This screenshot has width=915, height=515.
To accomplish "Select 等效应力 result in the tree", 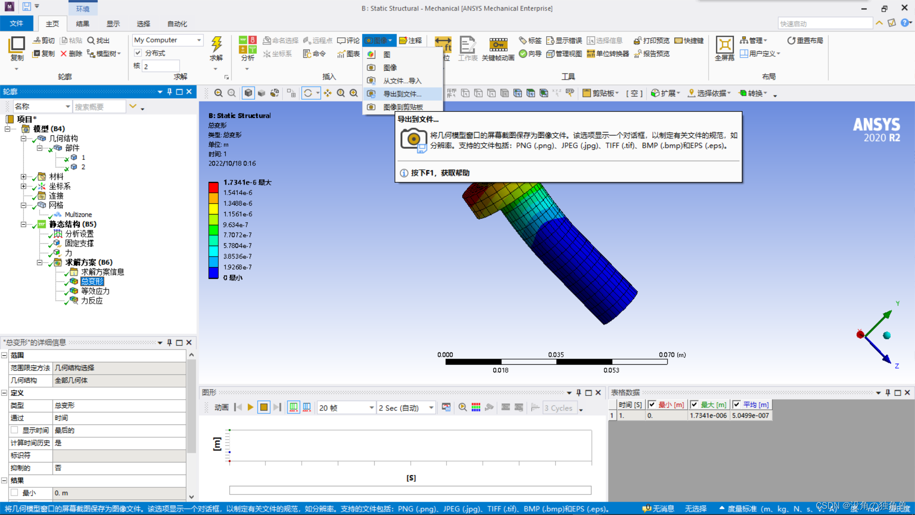I will point(95,291).
